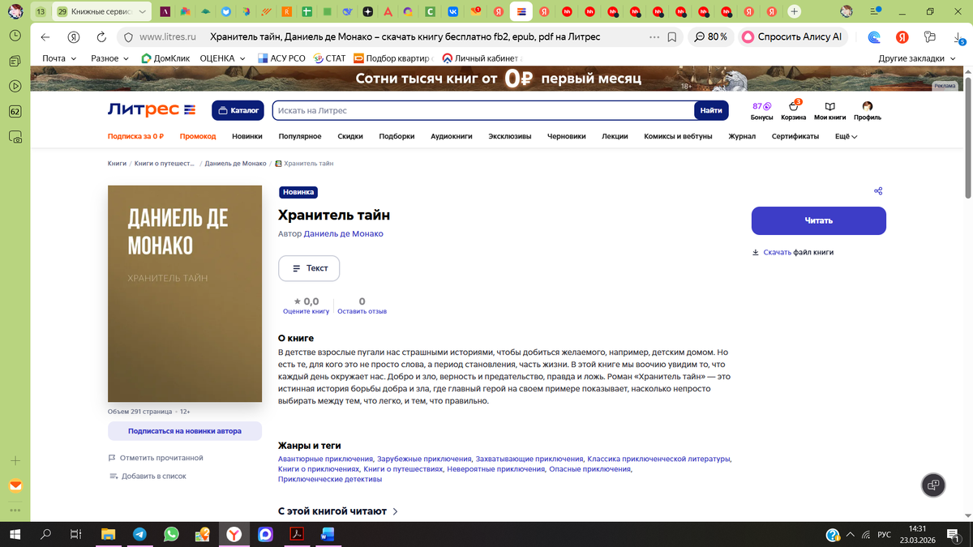Open Adobe Acrobat from the taskbar
The image size is (973, 547).
point(297,535)
